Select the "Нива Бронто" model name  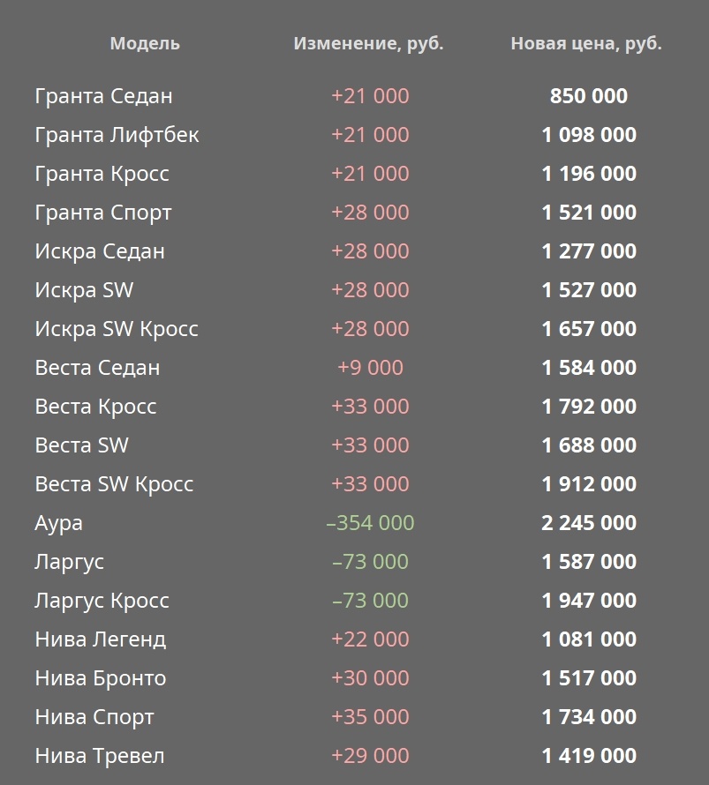pyautogui.click(x=101, y=678)
